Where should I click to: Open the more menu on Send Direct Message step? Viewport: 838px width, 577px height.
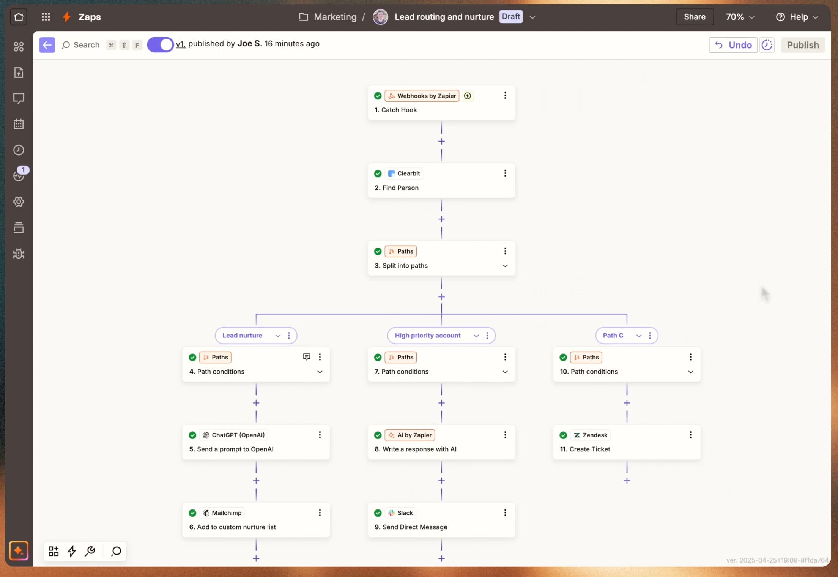[505, 512]
